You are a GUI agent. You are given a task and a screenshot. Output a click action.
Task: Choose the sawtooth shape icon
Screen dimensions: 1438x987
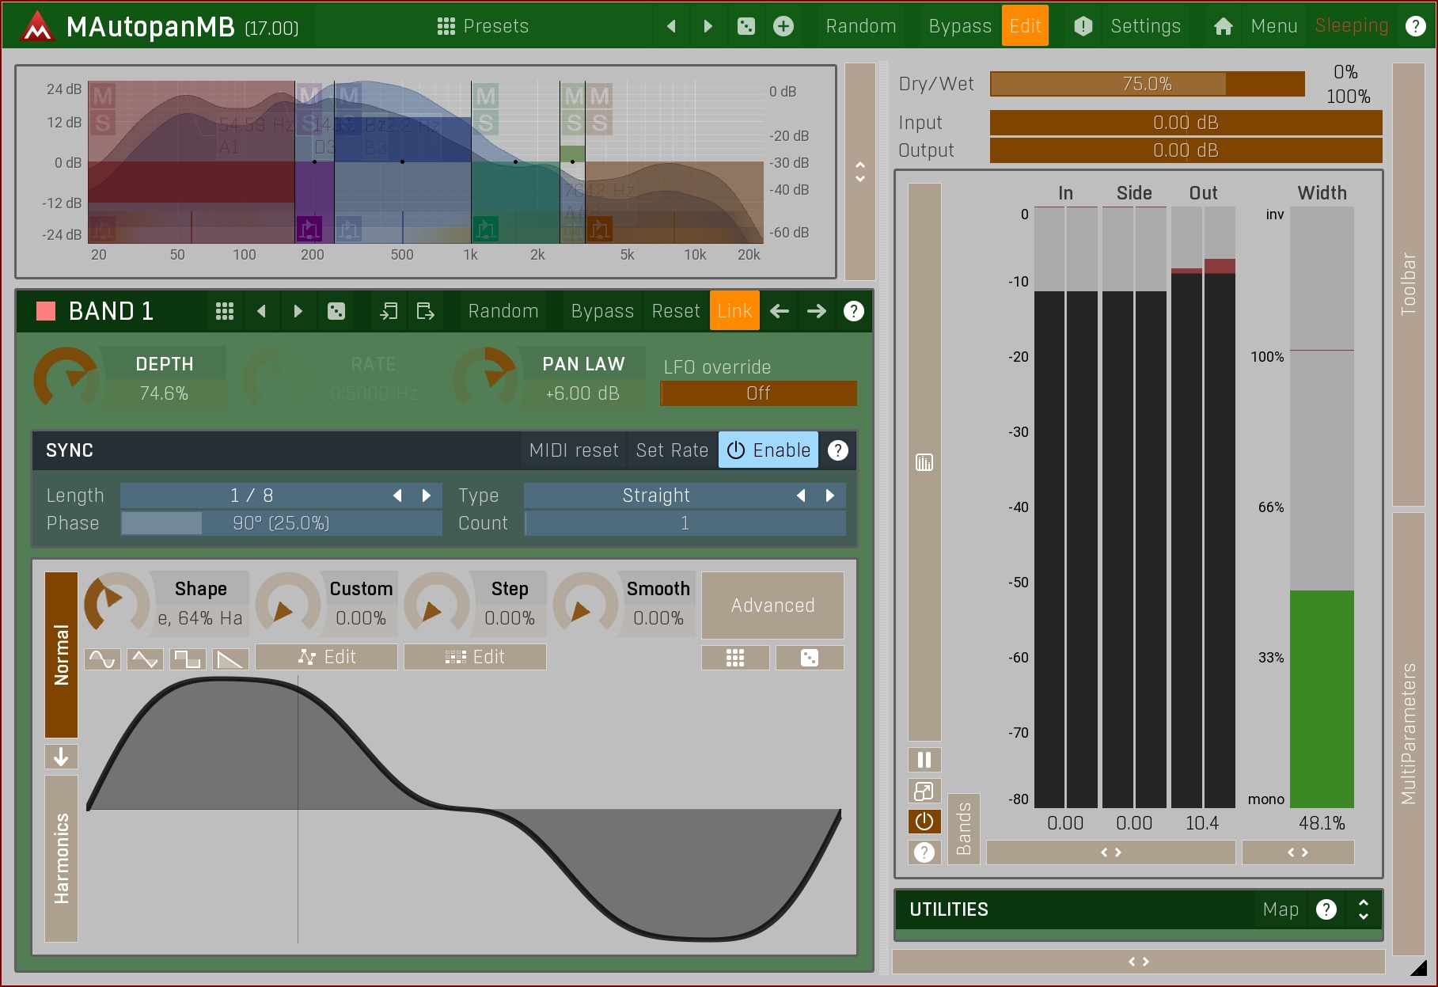[230, 659]
